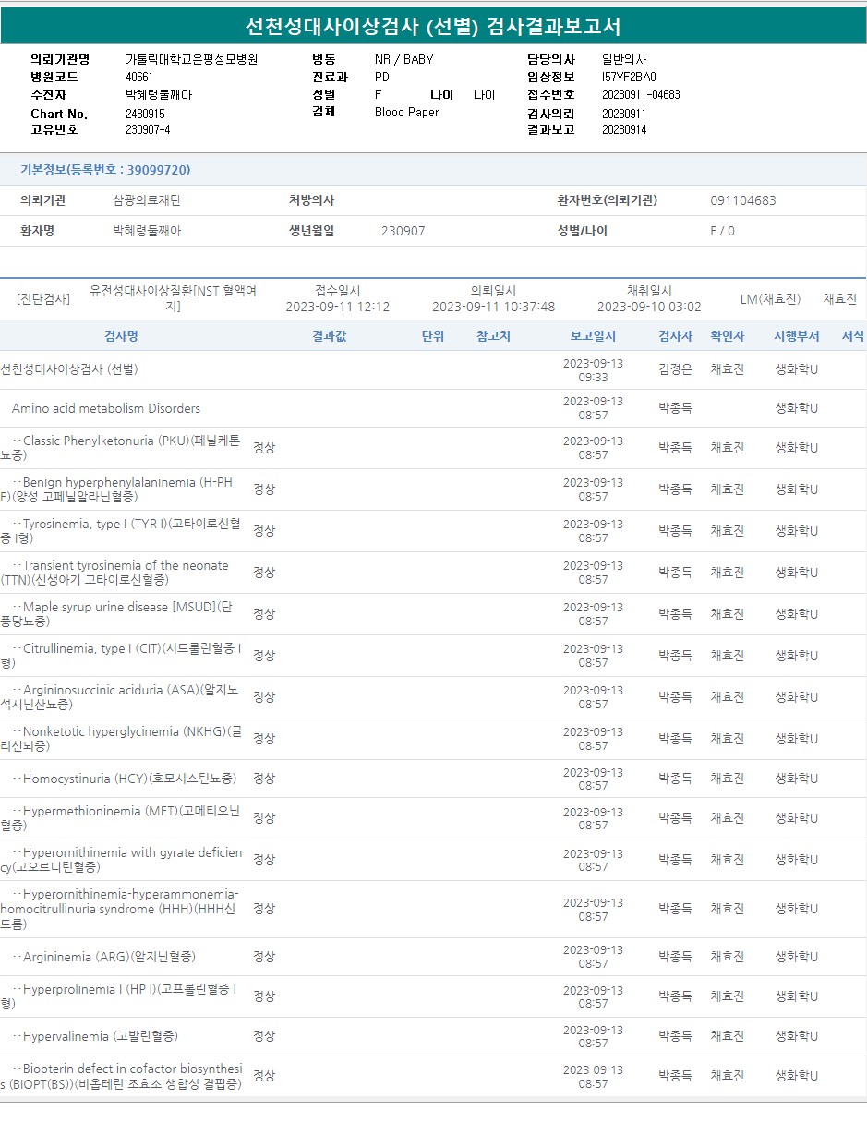The height and width of the screenshot is (1147, 867).
Task: Click the 처방의사 label
Action: (x=311, y=200)
